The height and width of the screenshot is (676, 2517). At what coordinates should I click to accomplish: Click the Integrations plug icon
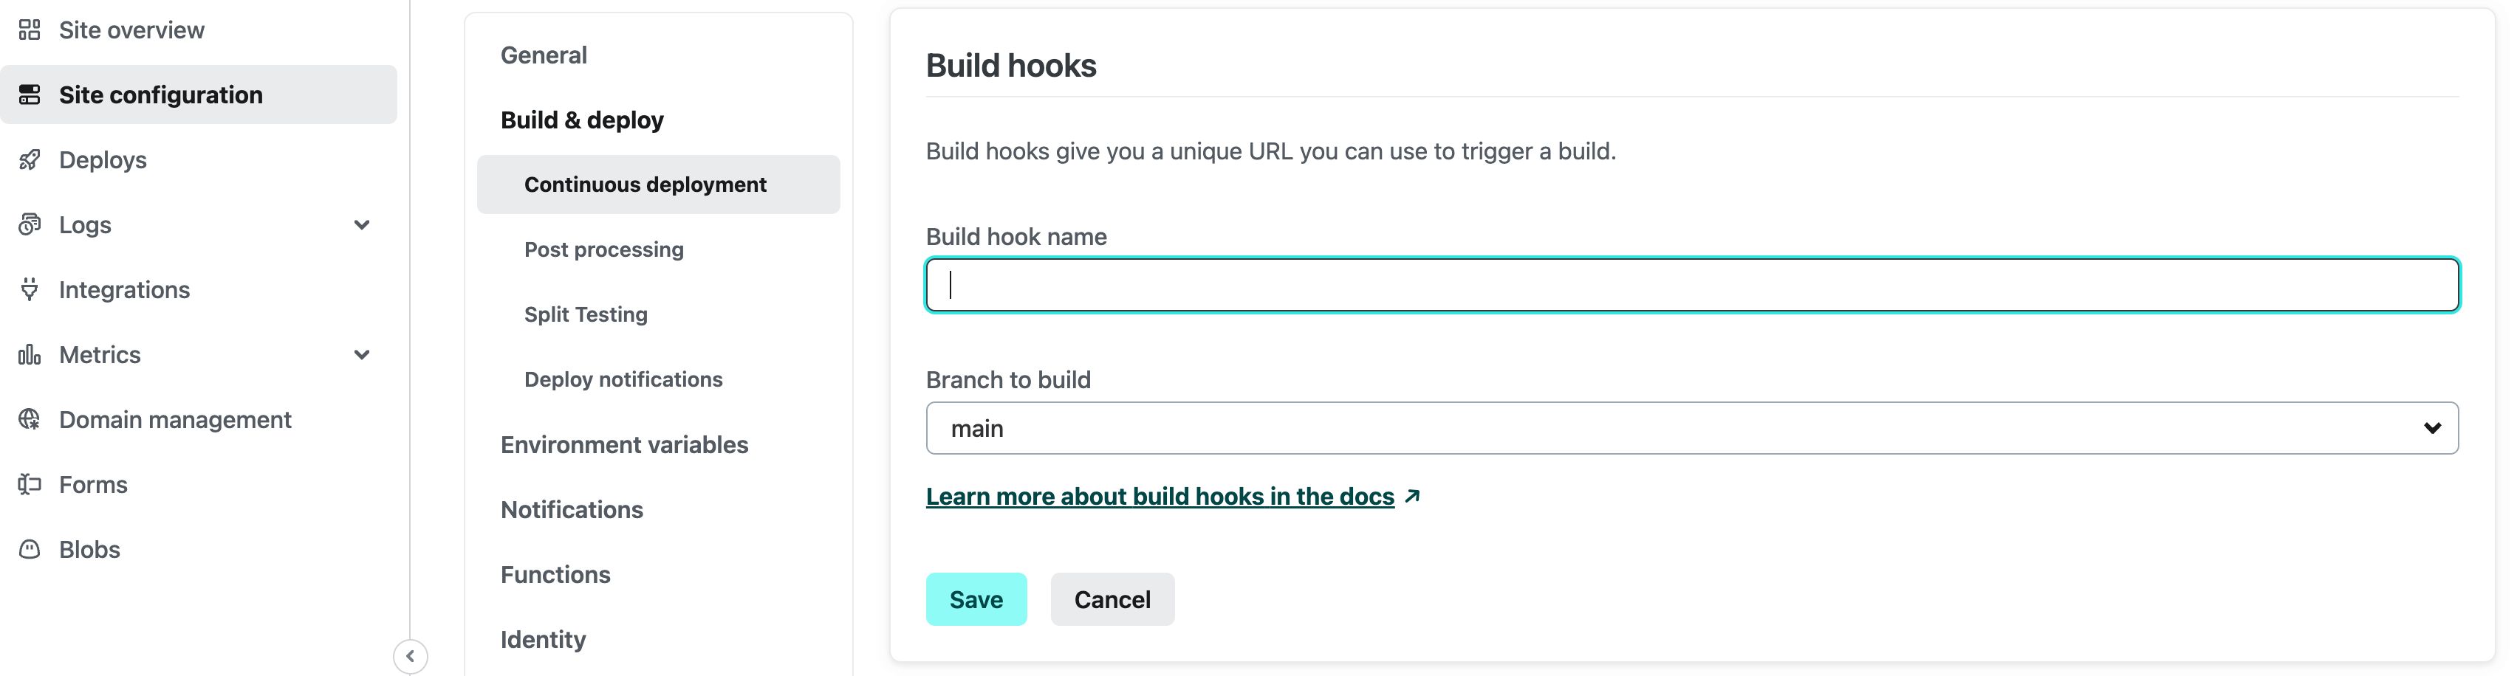(30, 289)
